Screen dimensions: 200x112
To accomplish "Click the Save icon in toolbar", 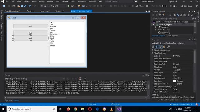I will (22, 6).
